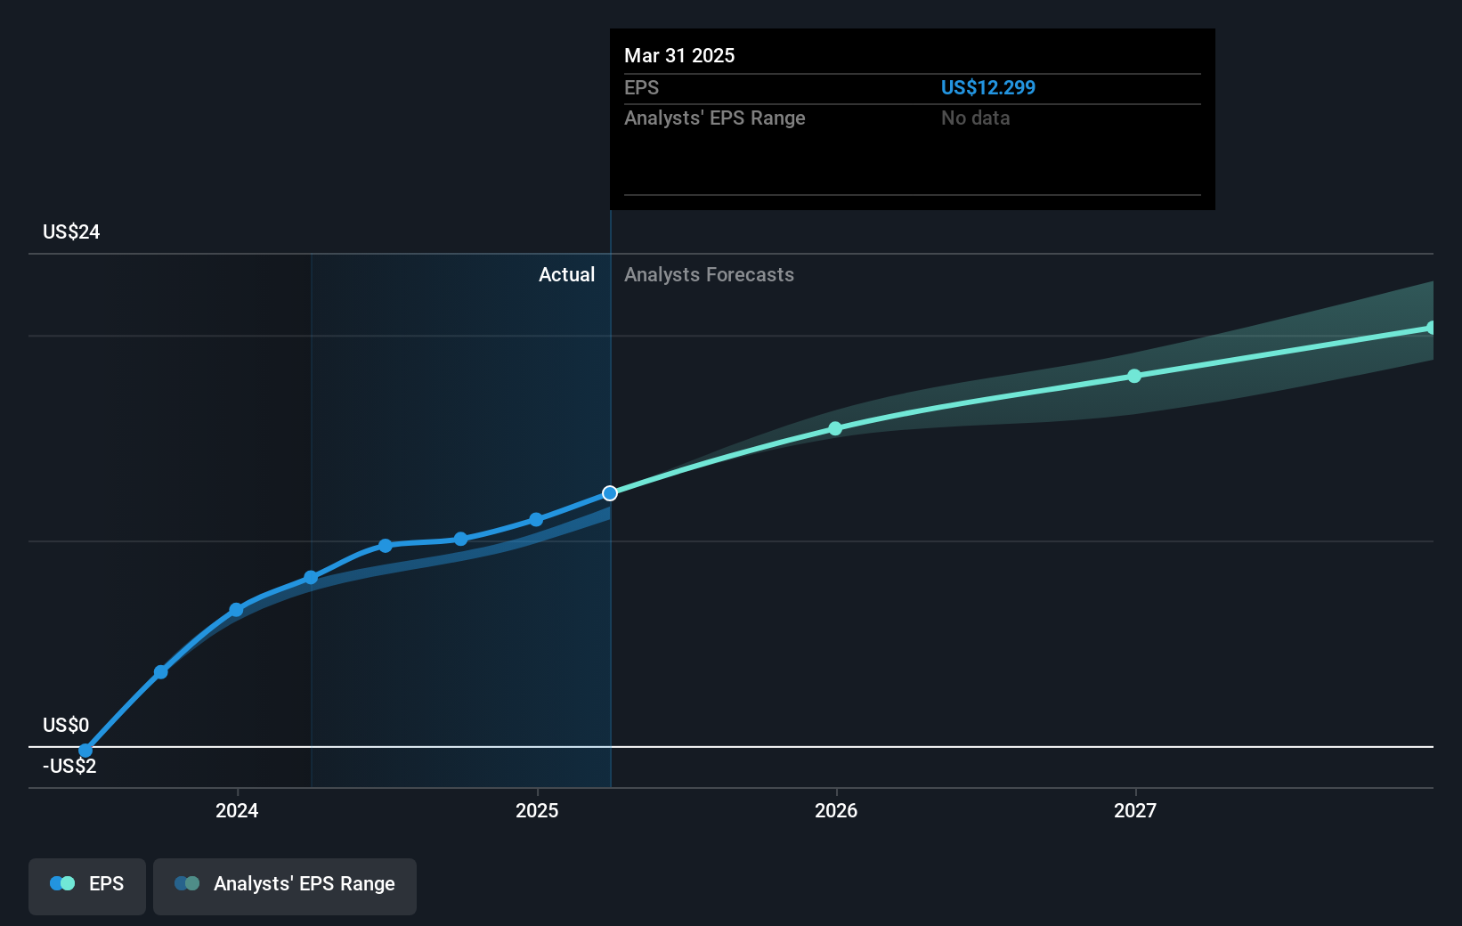This screenshot has width=1462, height=926.
Task: Click the US$24 y-axis label
Action: coord(71,231)
